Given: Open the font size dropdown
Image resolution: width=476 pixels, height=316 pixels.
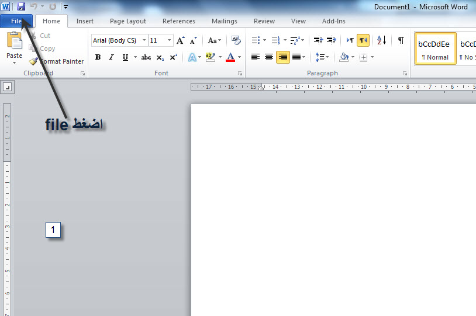Looking at the screenshot, I should click(x=170, y=40).
